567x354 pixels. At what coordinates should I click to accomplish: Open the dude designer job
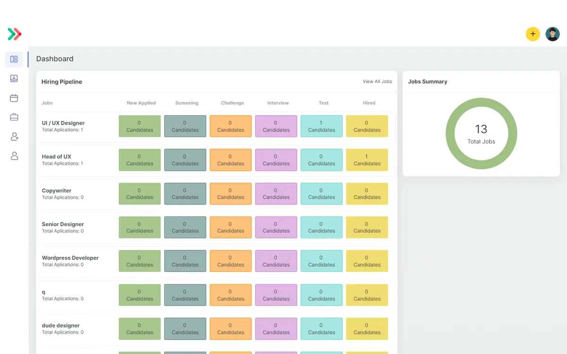[61, 326]
